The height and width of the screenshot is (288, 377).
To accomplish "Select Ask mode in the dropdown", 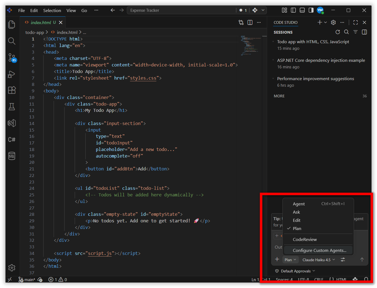I will [x=318, y=212].
